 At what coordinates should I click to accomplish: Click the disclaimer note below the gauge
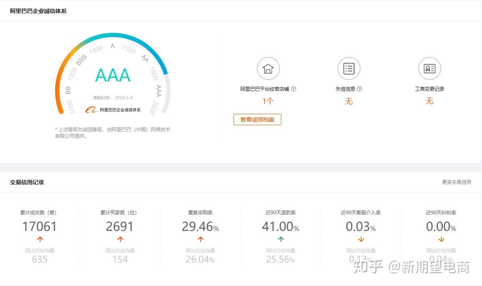113,133
